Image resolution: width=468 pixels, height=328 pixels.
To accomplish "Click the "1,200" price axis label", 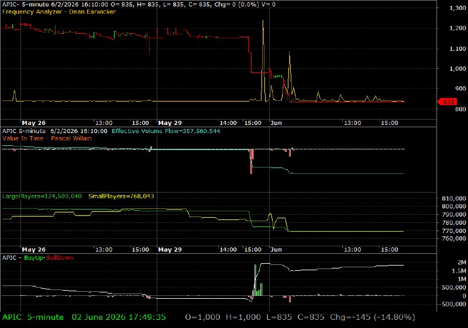I will point(457,28).
